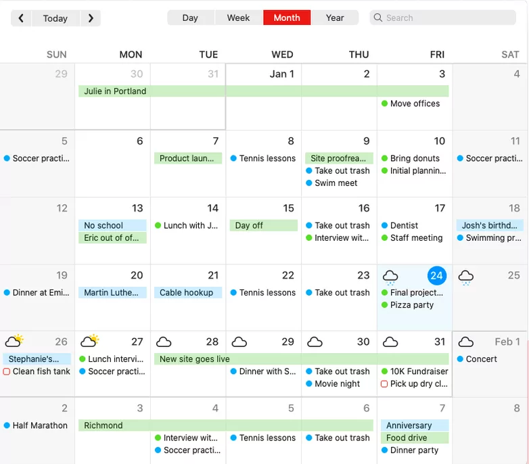Select the Dinner party event

[x=409, y=450]
